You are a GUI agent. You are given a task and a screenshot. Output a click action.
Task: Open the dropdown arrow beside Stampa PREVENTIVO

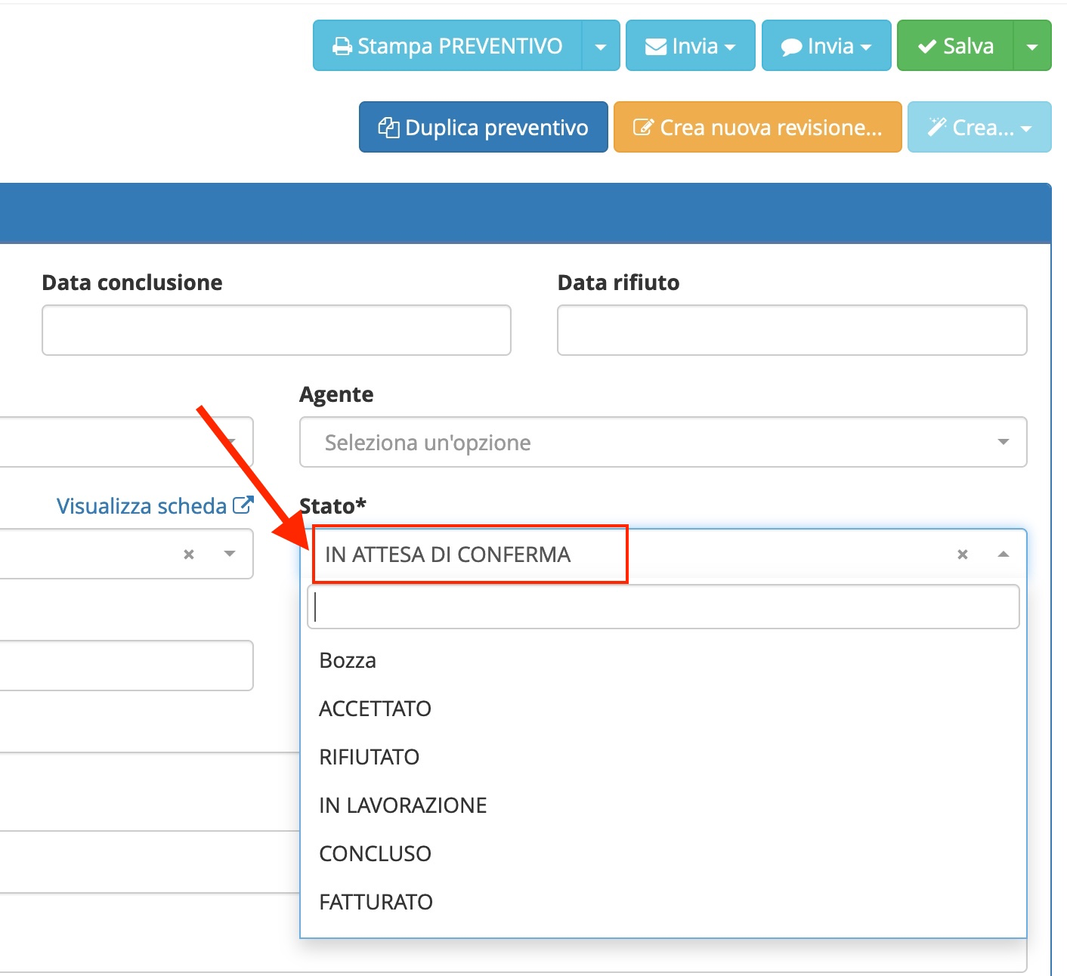click(601, 45)
